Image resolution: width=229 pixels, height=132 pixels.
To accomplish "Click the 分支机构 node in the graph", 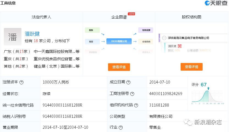I will coord(146,42).
